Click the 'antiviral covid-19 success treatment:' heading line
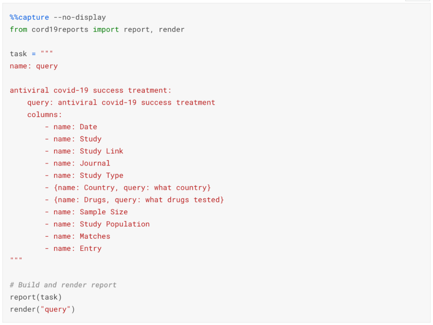The width and height of the screenshot is (433, 325). click(x=91, y=90)
